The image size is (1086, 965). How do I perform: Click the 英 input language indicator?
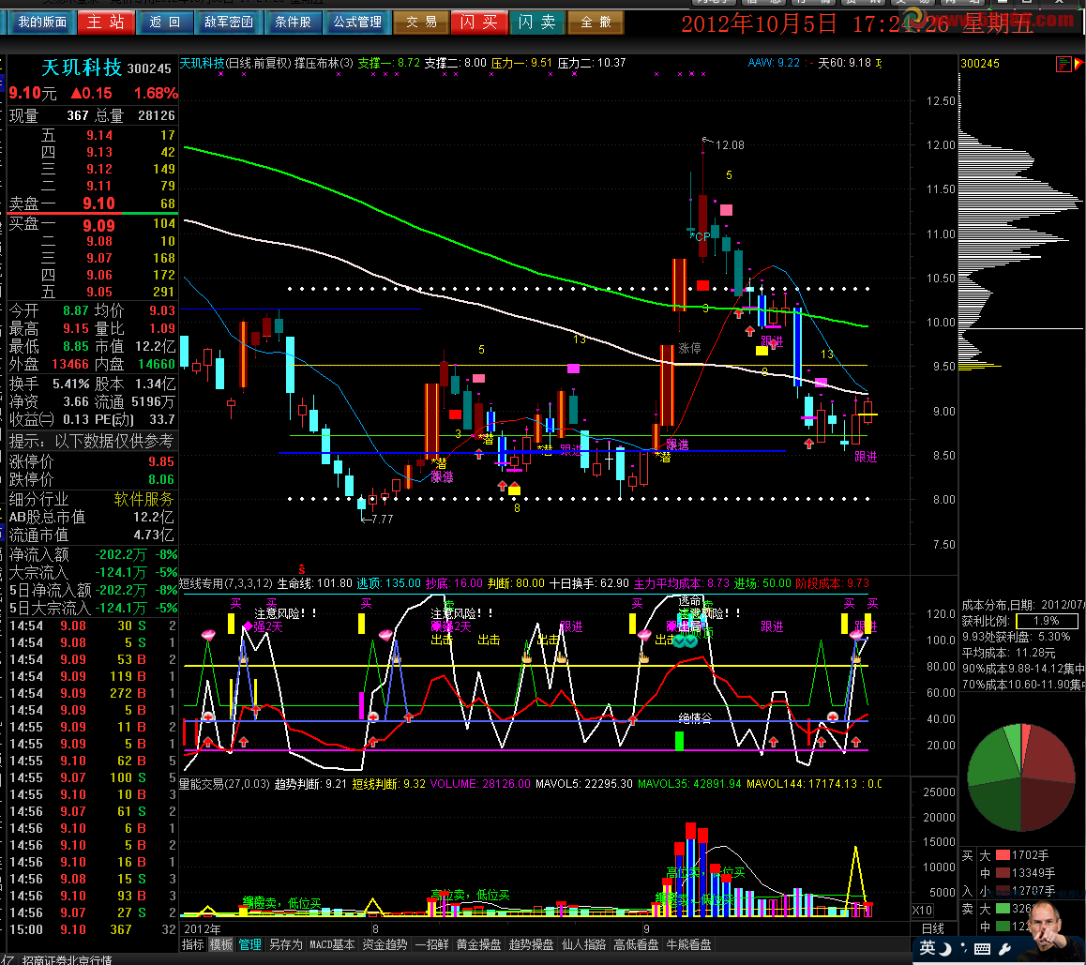click(928, 948)
